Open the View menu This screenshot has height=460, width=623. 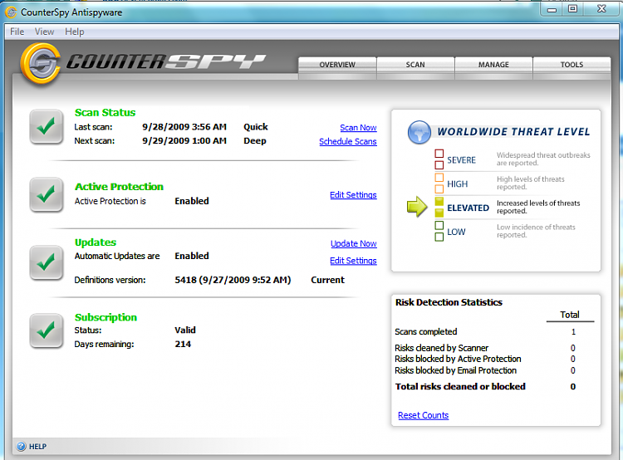pyautogui.click(x=44, y=32)
